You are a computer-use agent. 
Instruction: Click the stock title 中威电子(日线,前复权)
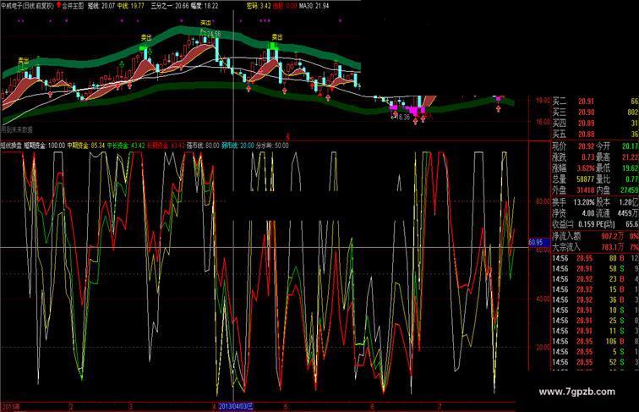point(28,6)
